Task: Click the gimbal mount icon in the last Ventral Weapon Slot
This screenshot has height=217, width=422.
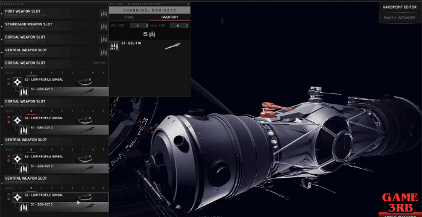Action: 17,197
